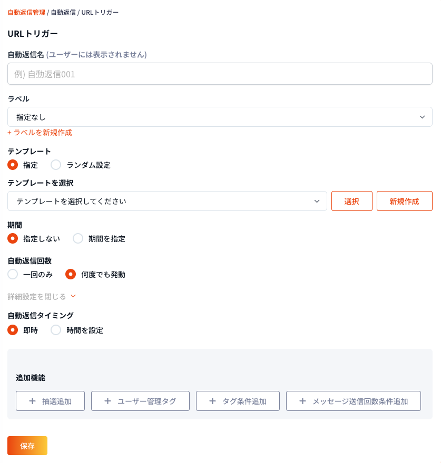441x463 pixels.
Task: Open the テンプレートを選択 dropdown
Action: (167, 201)
